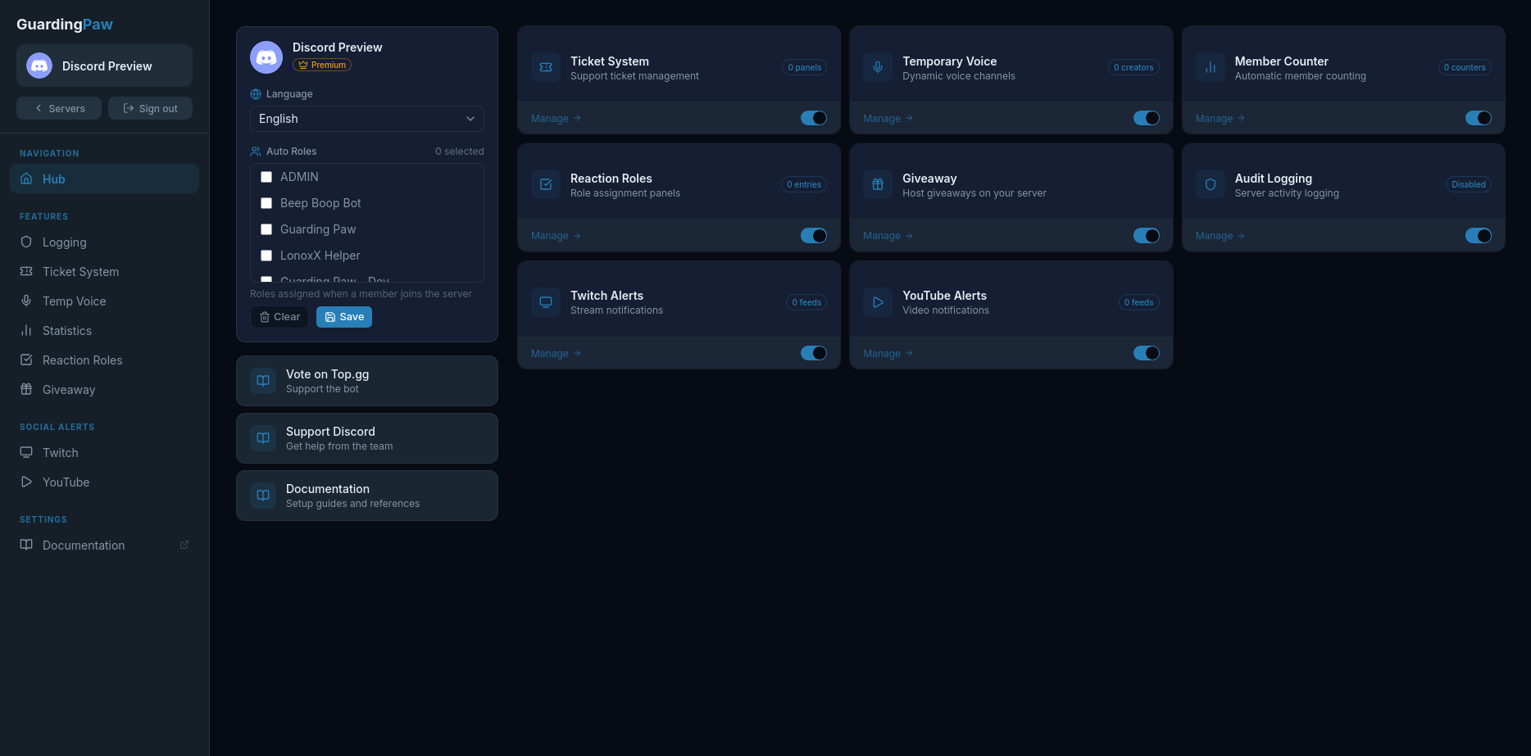This screenshot has height=756, width=1531.
Task: Click the Temporary Voice microphone icon
Action: (x=878, y=67)
